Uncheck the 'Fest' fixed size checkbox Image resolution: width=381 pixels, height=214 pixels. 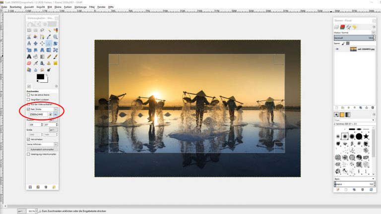pos(29,109)
